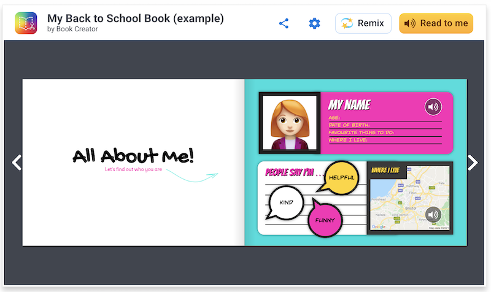Click the MY NAME heading
491x292 pixels.
click(349, 105)
